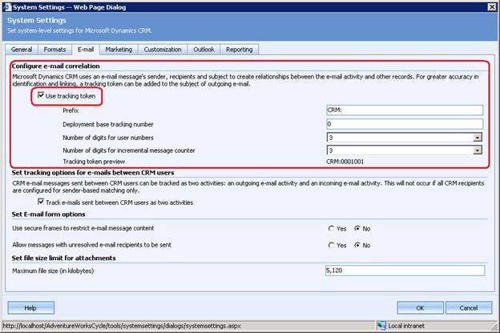Close the System Settings dialog window
The height and width of the screenshot is (333, 500).
pyautogui.click(x=489, y=6)
